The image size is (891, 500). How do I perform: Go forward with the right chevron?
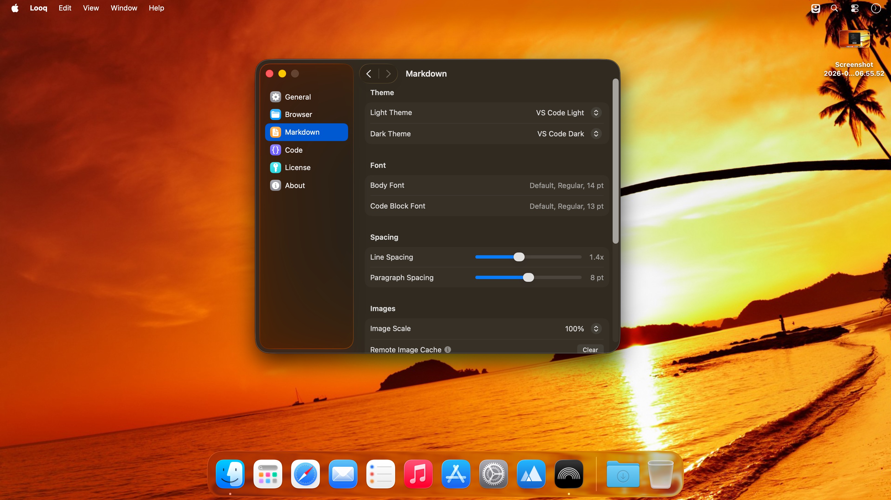[388, 74]
